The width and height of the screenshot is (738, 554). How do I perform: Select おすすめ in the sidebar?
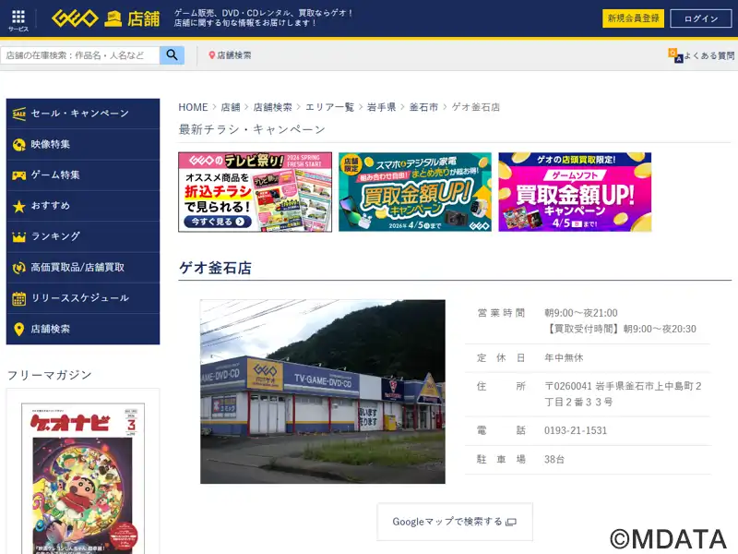click(83, 206)
